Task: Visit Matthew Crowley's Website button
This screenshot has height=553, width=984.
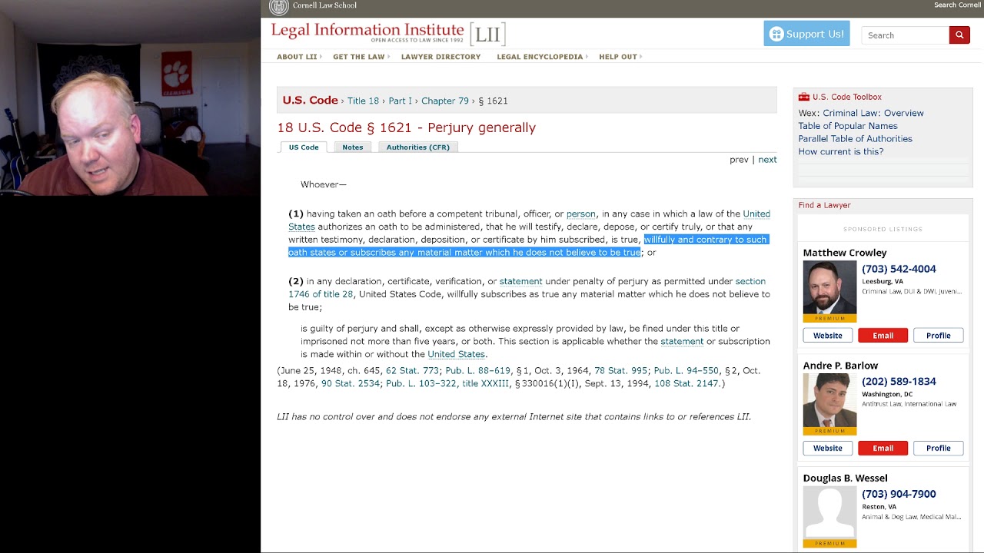Action: [x=828, y=336]
